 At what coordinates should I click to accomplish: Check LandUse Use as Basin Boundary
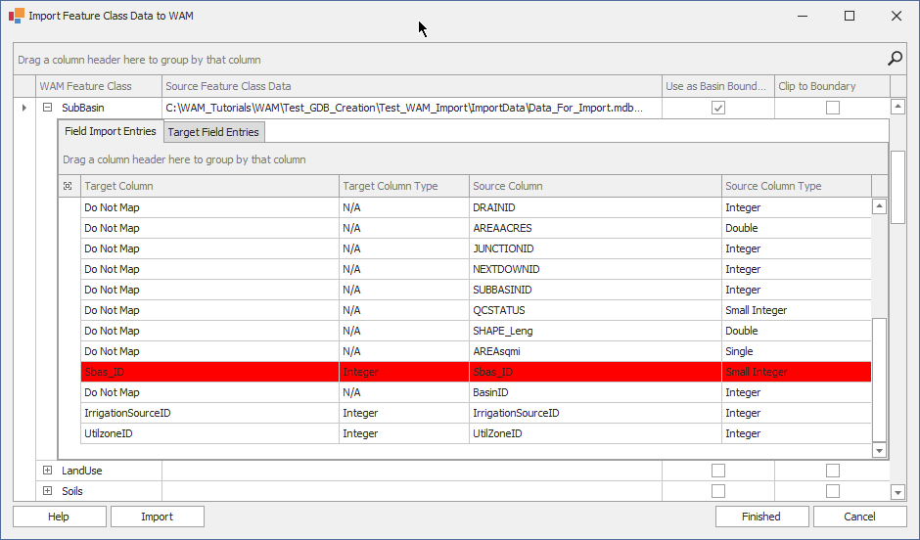[x=718, y=471]
